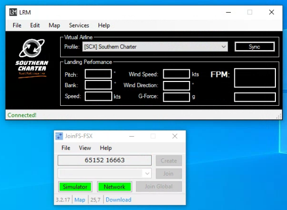Open the Map menu in LRM
Screen dimensions: 287x210
coord(54,25)
